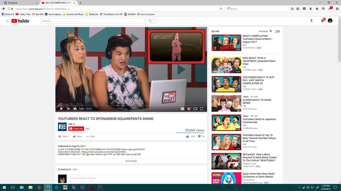Go back to the previous page
The image size is (341, 191).
point(4,9)
